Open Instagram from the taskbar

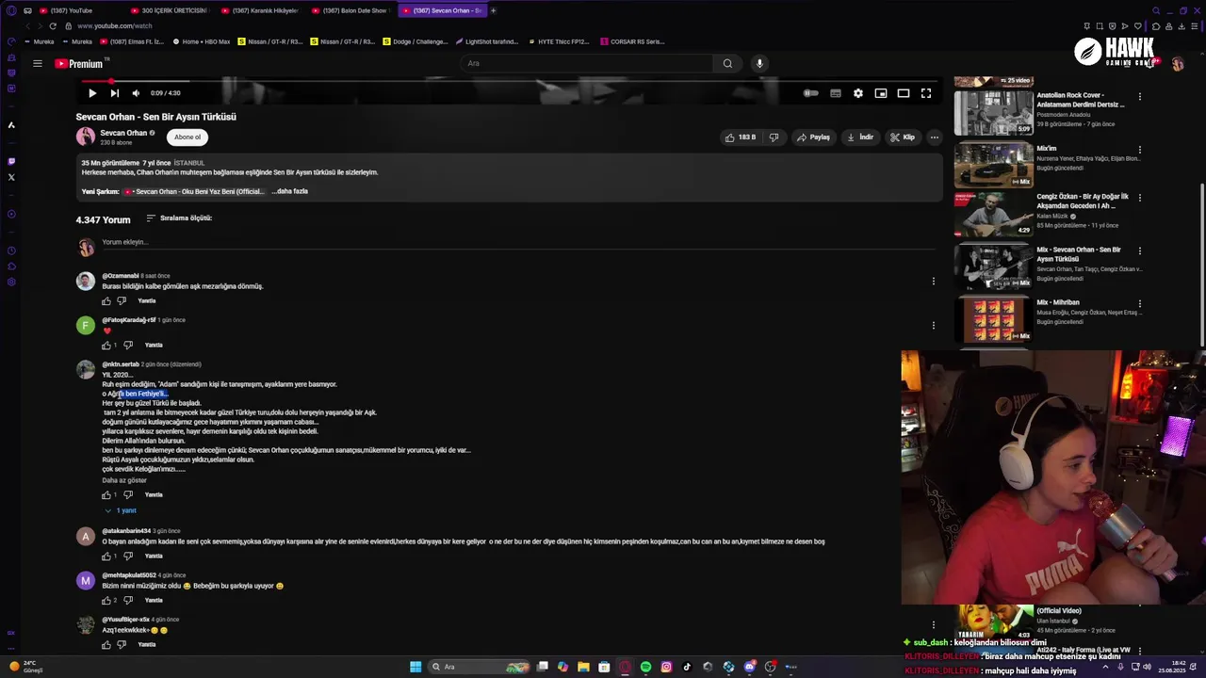[x=666, y=667]
